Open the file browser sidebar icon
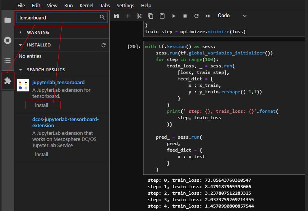The height and width of the screenshot is (211, 308). tap(8, 20)
